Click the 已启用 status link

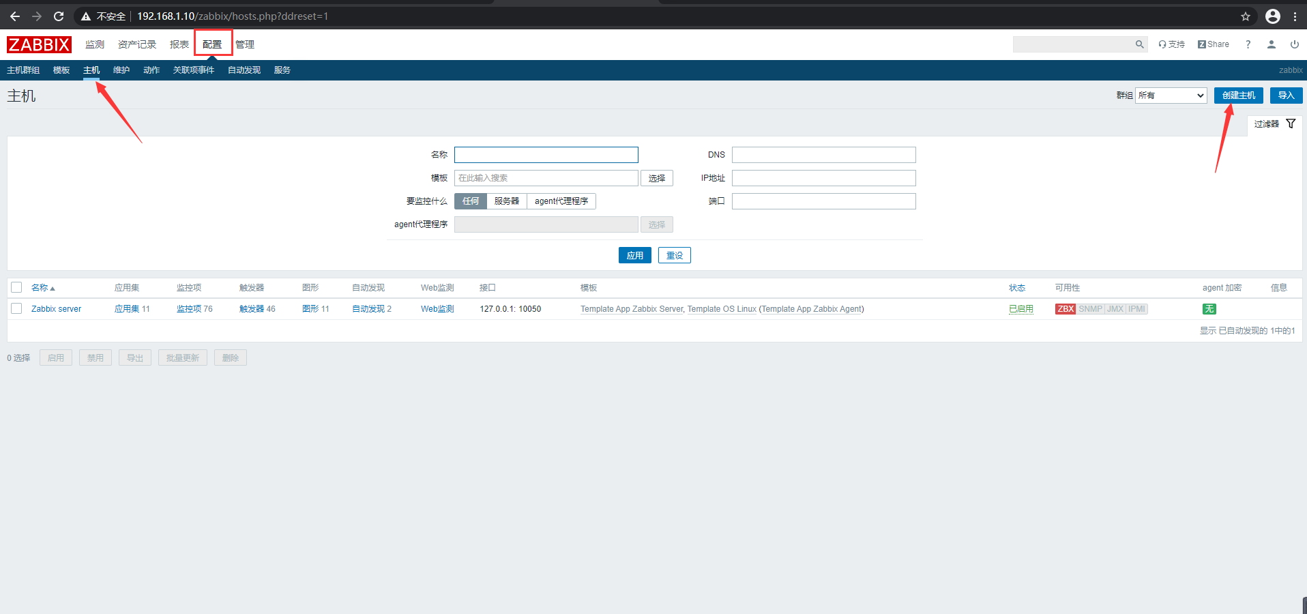1021,309
